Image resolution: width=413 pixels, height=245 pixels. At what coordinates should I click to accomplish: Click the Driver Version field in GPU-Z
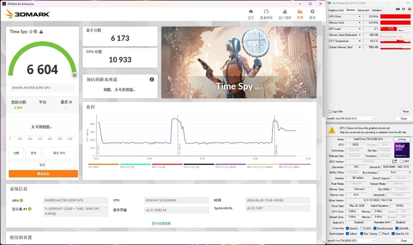(378, 200)
